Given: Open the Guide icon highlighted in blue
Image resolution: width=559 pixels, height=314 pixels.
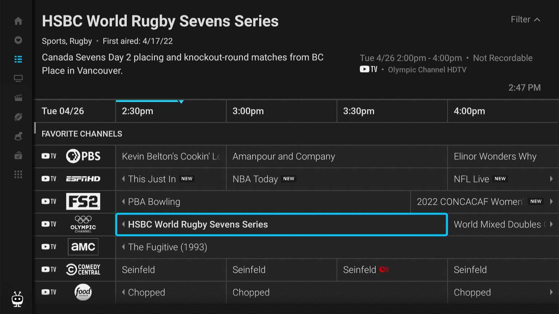Looking at the screenshot, I should pyautogui.click(x=18, y=59).
